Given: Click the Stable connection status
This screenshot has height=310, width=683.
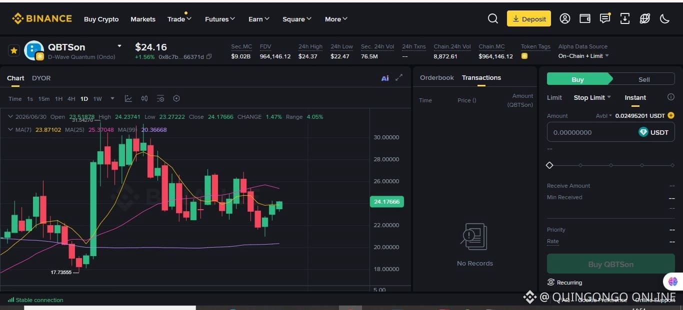Looking at the screenshot, I should 35,300.
